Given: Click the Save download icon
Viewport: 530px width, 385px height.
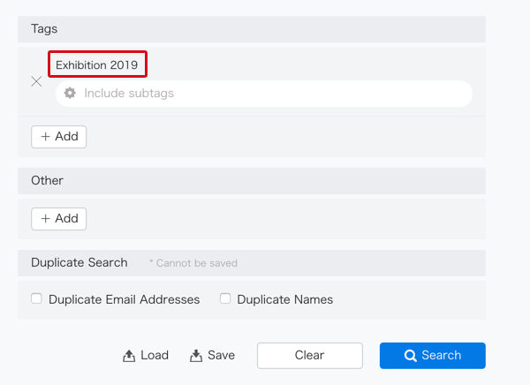Looking at the screenshot, I should pos(196,356).
